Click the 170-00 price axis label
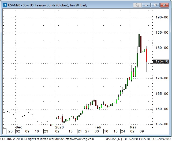 [x=162, y=78]
